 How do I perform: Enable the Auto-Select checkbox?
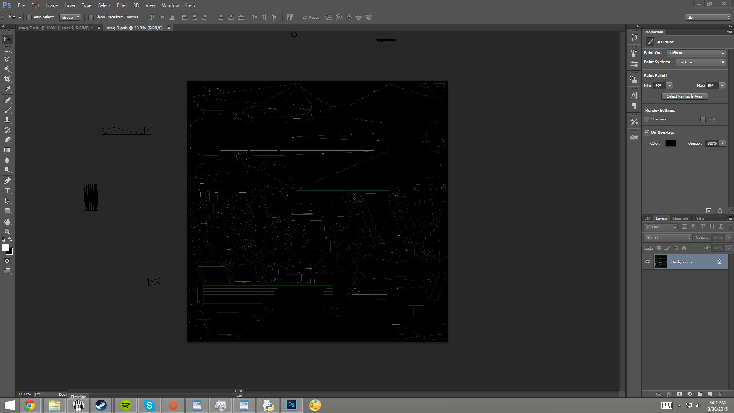[x=29, y=17]
